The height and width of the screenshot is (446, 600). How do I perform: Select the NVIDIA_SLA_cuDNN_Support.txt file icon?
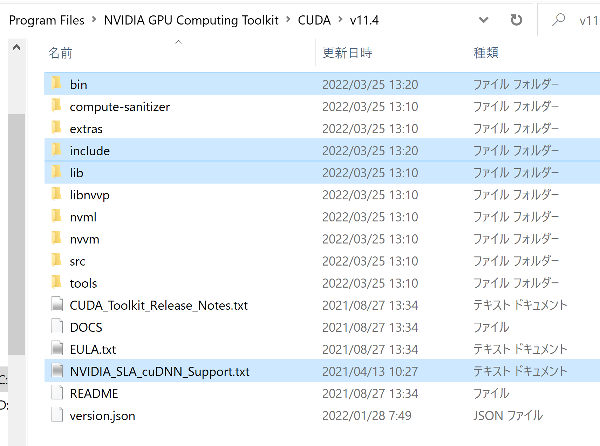point(57,370)
